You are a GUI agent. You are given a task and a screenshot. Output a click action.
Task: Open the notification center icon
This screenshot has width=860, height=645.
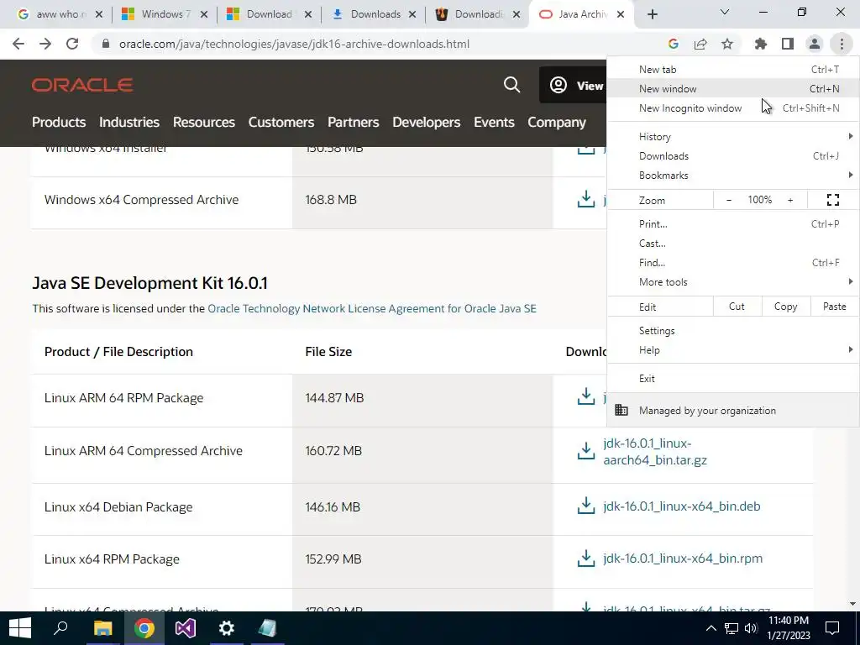click(832, 628)
